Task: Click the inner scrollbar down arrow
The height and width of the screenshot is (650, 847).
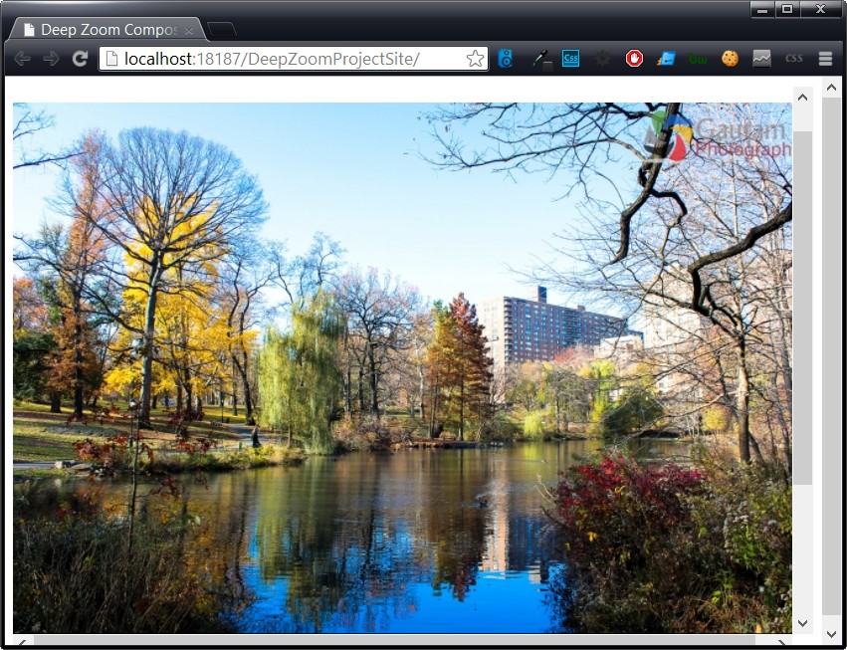Action: (x=802, y=623)
